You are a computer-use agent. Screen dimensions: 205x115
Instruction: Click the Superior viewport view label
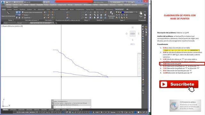click(x=6, y=26)
